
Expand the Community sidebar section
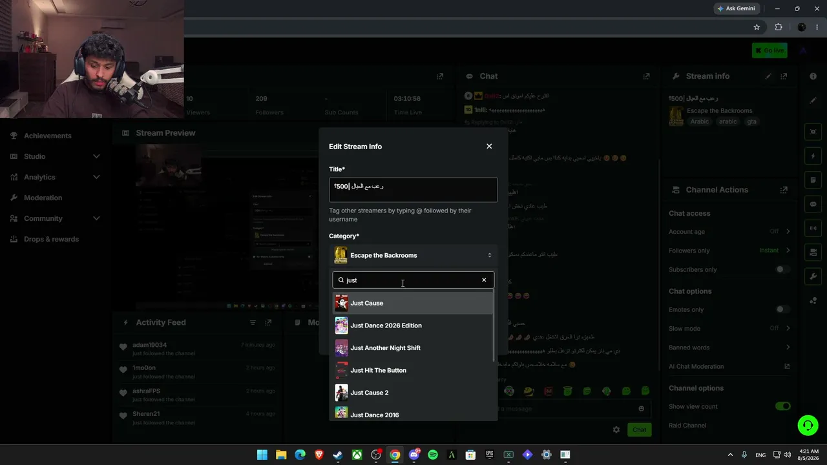coord(96,218)
